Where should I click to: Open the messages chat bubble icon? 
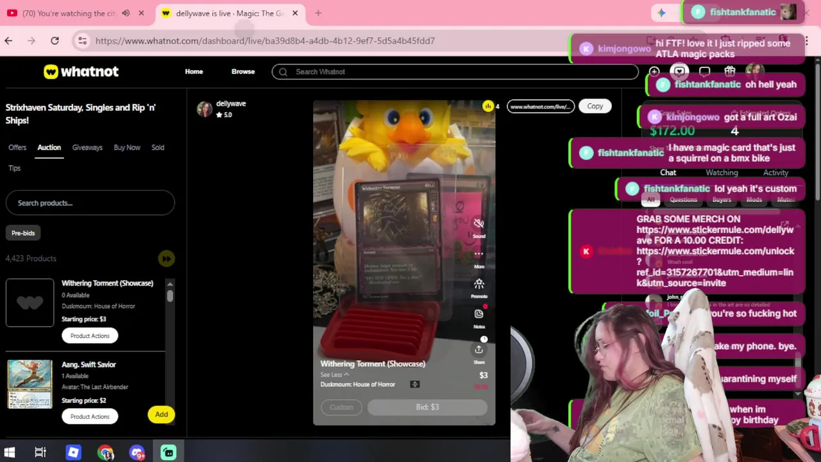click(x=704, y=71)
